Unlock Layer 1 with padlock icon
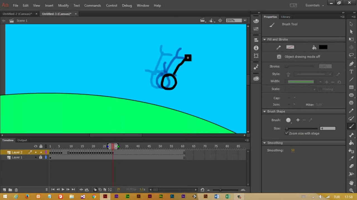Screen dimensions: 357x200 (x=41, y=157)
